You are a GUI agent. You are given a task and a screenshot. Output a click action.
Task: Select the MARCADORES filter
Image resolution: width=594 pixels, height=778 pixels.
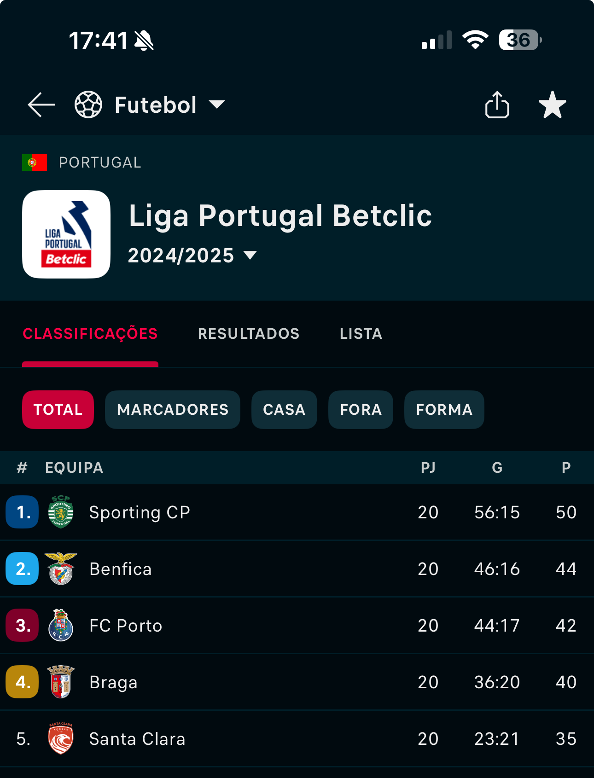(x=173, y=410)
